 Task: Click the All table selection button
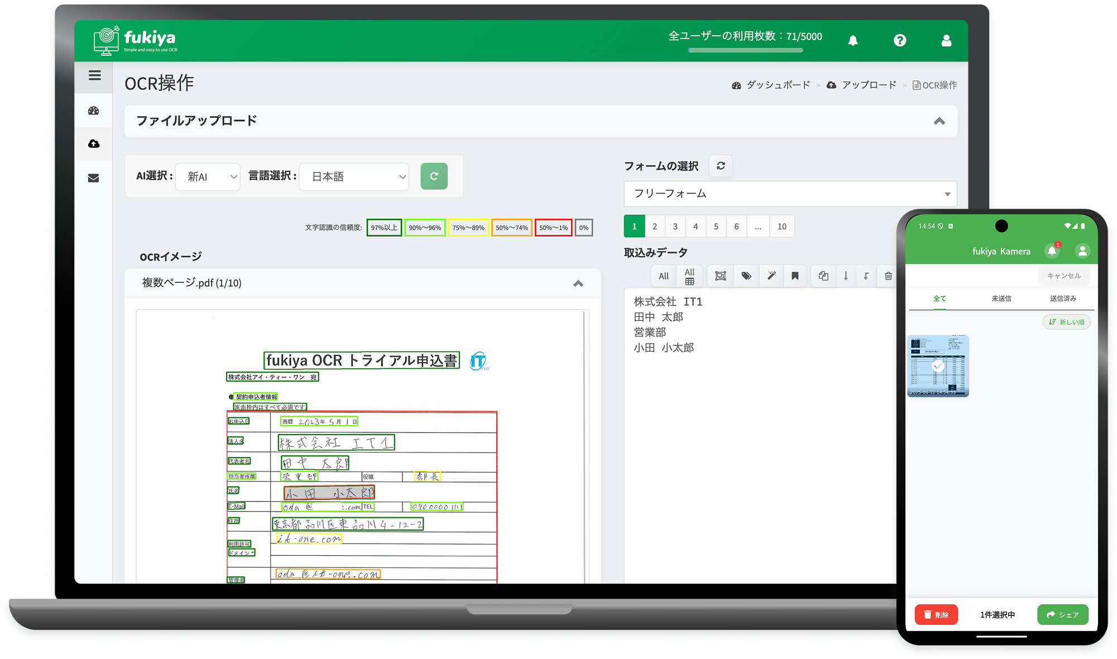pos(689,276)
